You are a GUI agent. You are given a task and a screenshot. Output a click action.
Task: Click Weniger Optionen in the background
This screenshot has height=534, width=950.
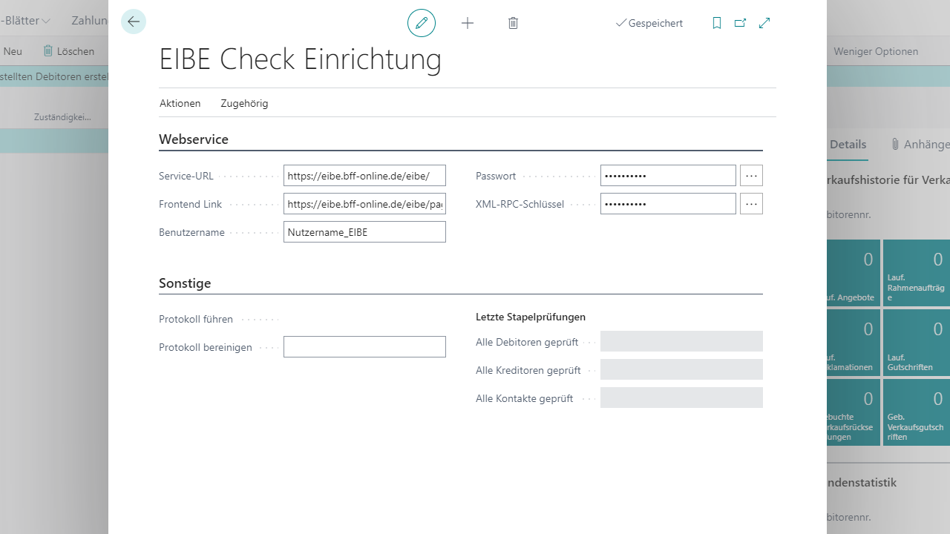point(876,51)
